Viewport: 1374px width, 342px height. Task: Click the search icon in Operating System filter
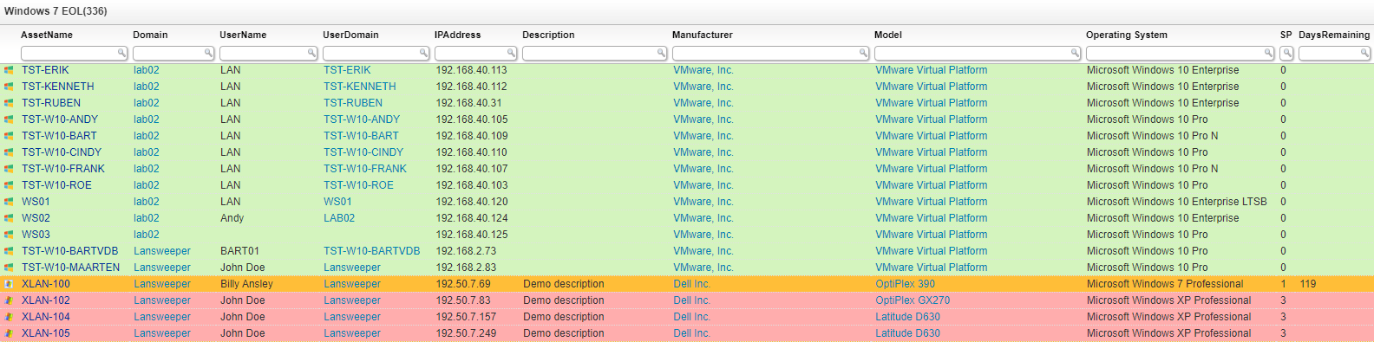tap(1269, 53)
